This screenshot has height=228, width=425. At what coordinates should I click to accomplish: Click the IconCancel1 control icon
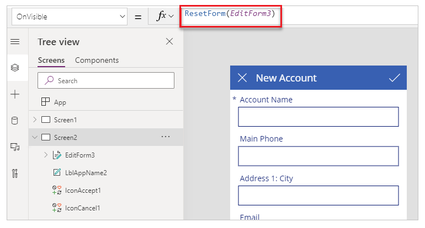click(x=57, y=208)
